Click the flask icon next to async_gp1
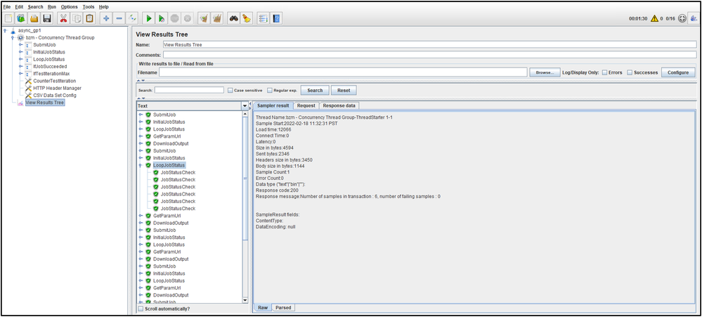 point(13,30)
